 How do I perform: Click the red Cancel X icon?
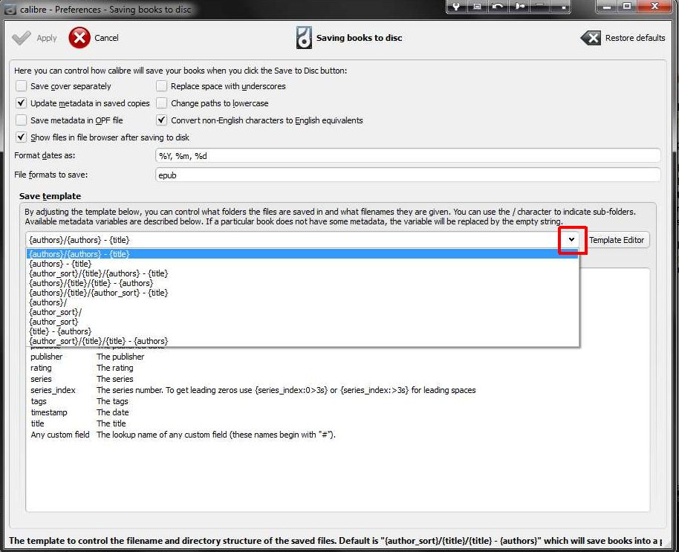[x=79, y=38]
